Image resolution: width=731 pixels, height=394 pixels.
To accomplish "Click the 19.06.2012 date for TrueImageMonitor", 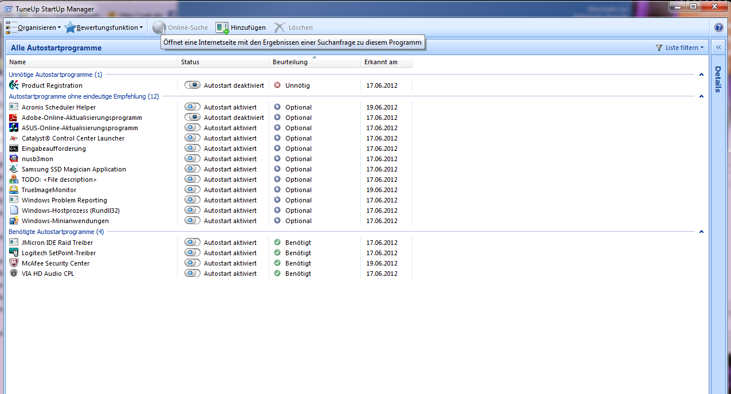I will tap(382, 190).
